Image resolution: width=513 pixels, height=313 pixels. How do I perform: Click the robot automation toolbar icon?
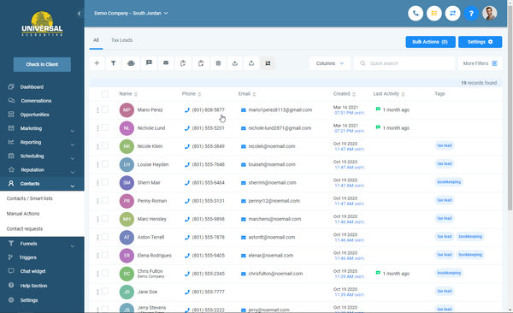131,63
